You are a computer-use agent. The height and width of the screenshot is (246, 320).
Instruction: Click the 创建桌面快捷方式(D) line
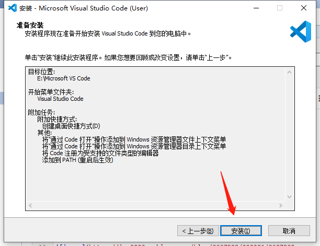[x=71, y=126]
